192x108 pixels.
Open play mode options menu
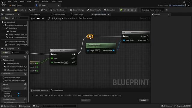pyautogui.click(x=135, y=10)
